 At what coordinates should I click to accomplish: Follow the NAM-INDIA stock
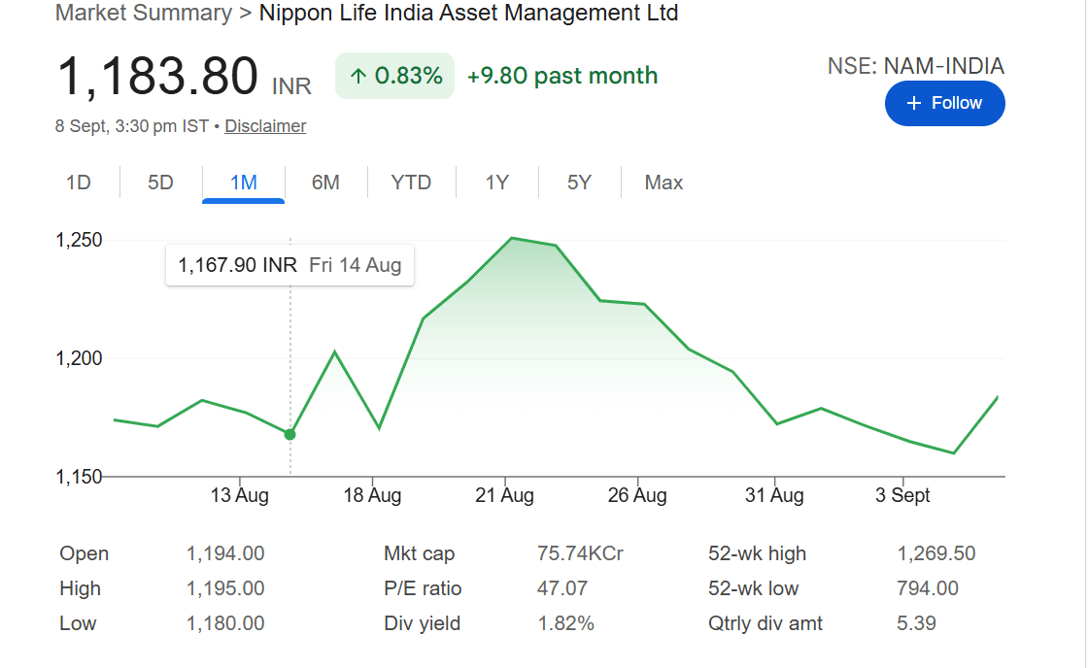pos(944,103)
